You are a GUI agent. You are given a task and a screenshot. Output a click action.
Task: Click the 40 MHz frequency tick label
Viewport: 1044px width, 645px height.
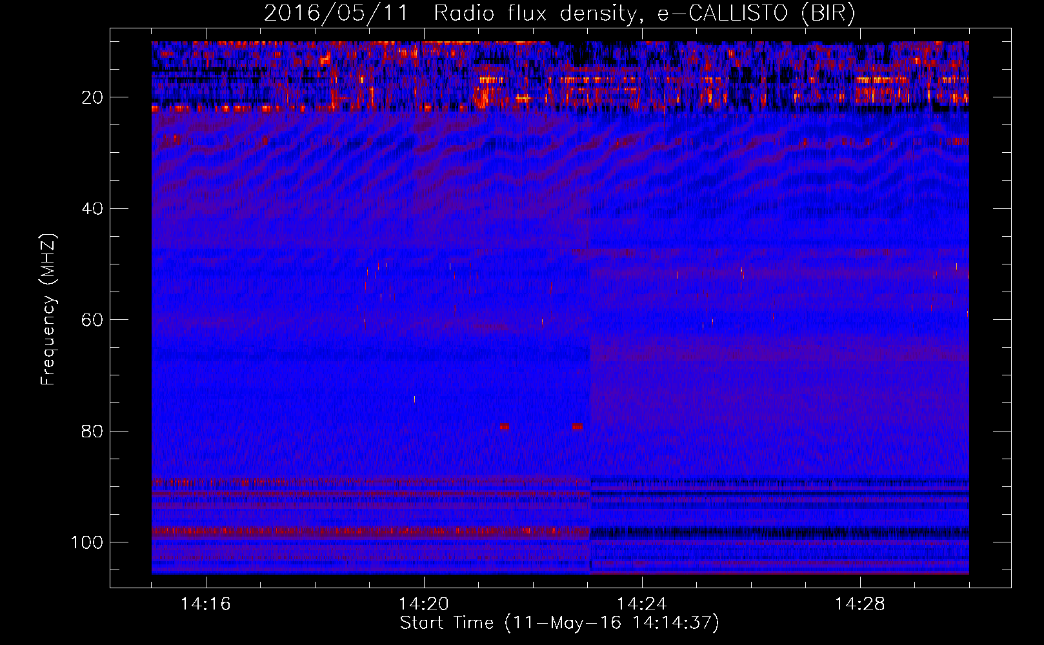[92, 209]
